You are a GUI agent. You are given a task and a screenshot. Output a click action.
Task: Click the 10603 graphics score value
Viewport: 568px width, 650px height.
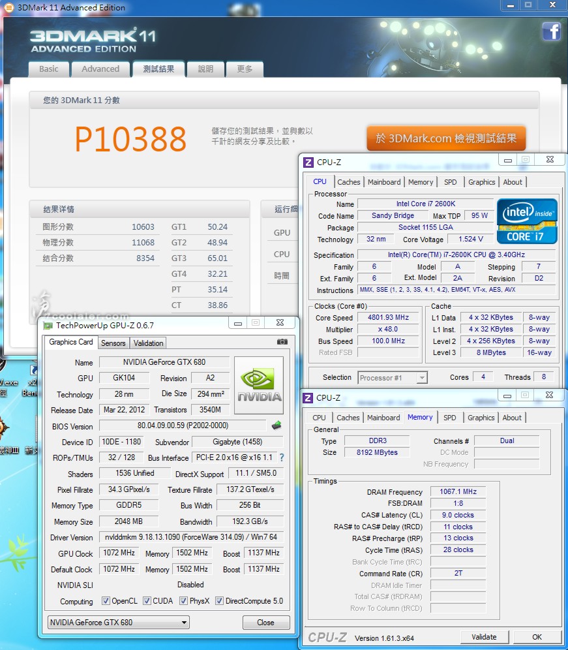click(x=143, y=226)
